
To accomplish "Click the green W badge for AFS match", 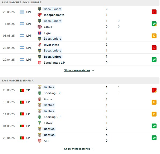I will [154, 138].
